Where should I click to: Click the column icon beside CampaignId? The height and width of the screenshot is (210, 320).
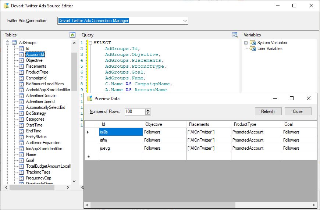(21, 78)
